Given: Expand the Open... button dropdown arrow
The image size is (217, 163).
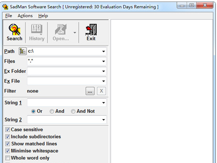Looking at the screenshot, I should [75, 33].
